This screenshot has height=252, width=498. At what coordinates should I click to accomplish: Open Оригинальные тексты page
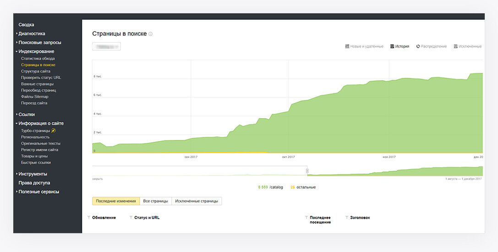point(41,143)
